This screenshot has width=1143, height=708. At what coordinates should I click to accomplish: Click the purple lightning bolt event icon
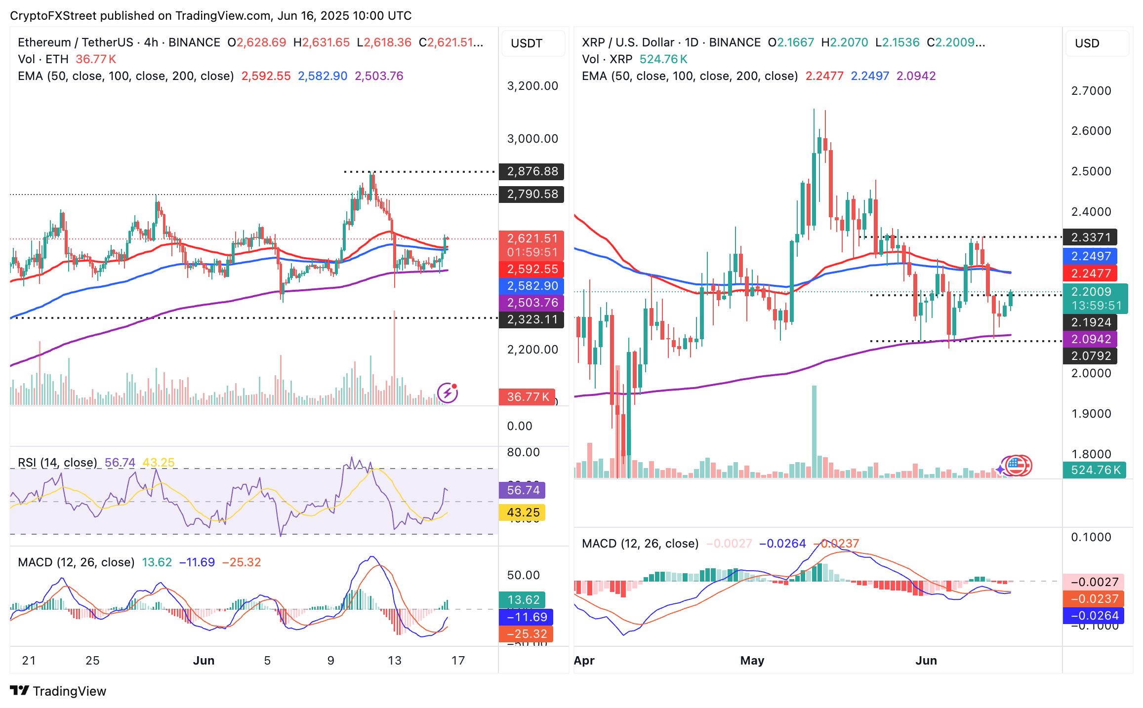(448, 393)
